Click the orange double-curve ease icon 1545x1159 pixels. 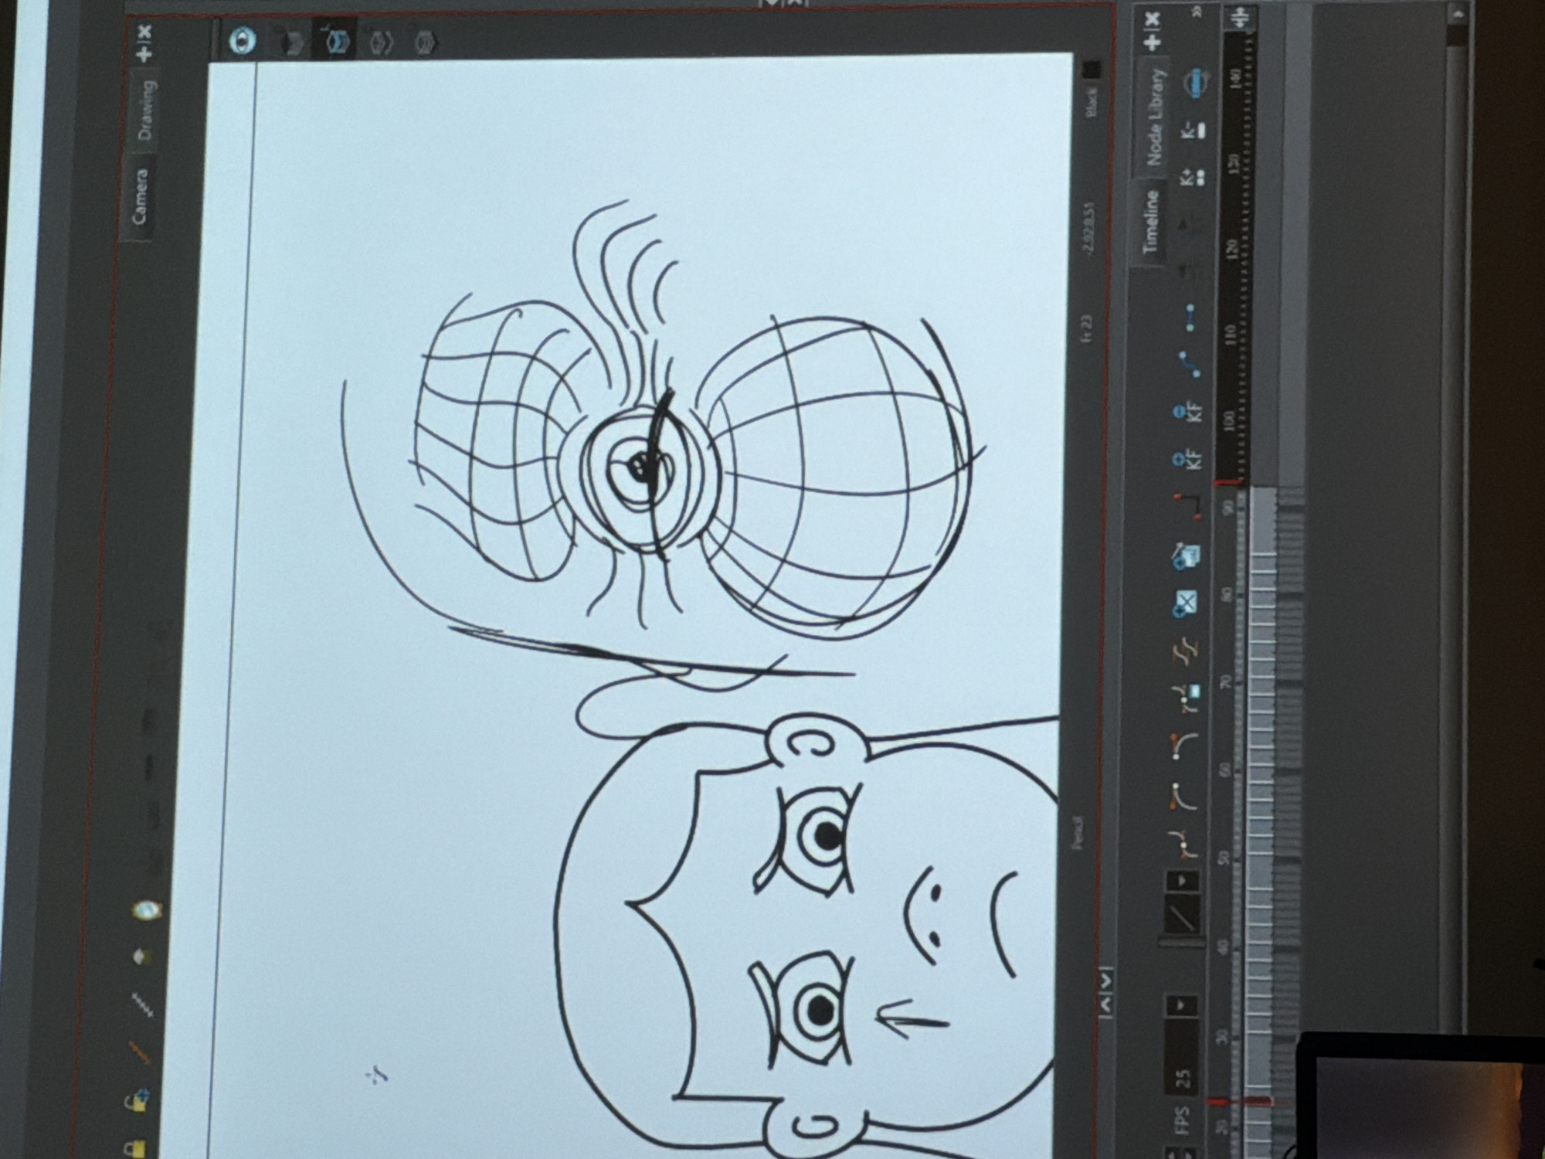pyautogui.click(x=1186, y=651)
